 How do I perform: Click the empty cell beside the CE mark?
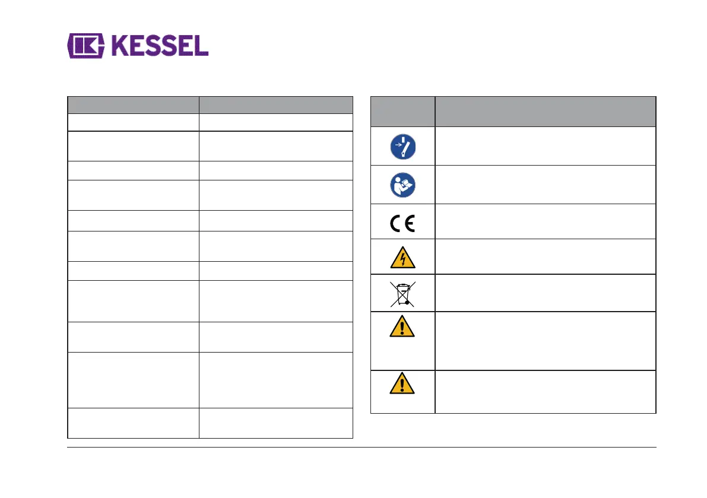545,222
